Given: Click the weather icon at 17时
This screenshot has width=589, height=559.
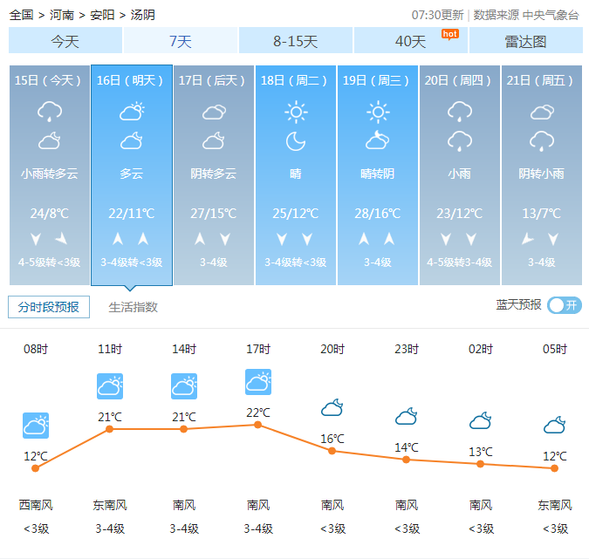Looking at the screenshot, I should click(258, 382).
